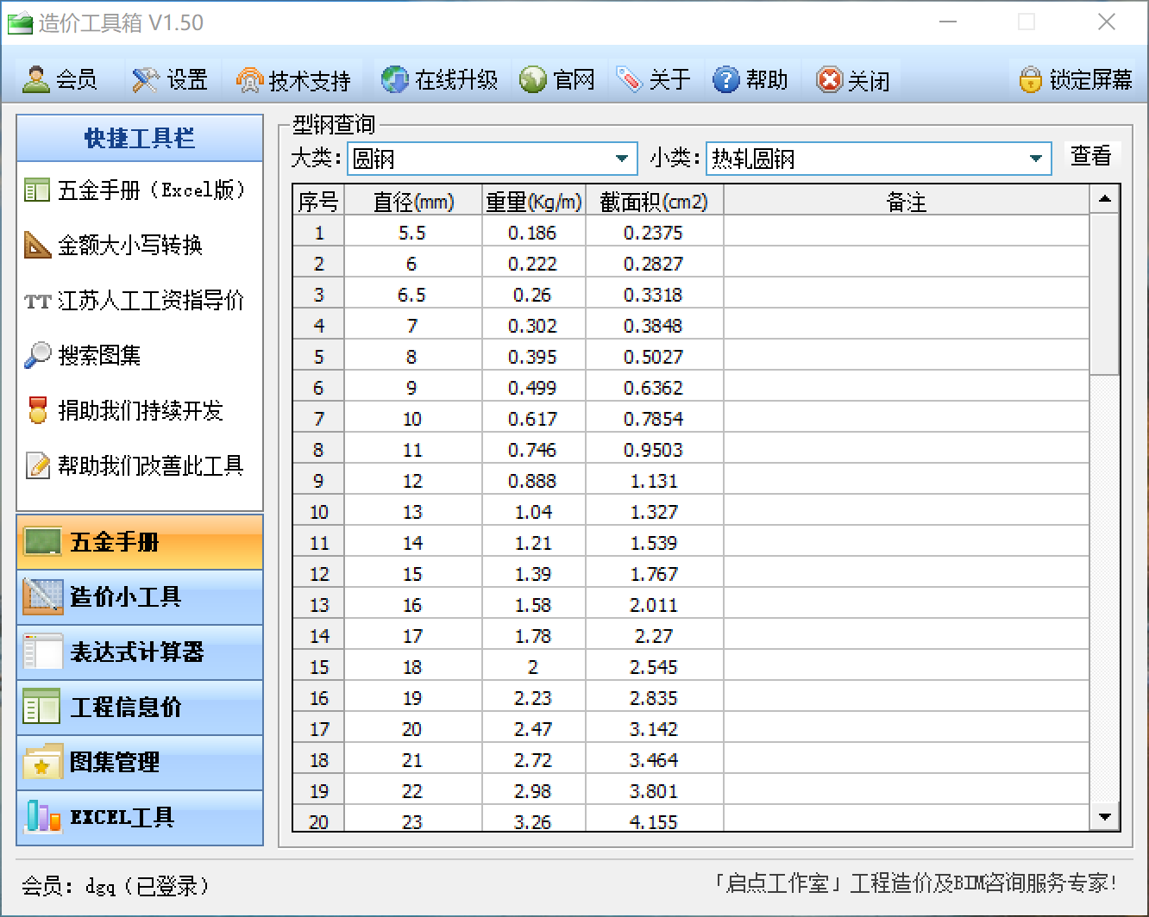1149x917 pixels.
Task: Select the area cell 3.801
Action: pyautogui.click(x=654, y=791)
